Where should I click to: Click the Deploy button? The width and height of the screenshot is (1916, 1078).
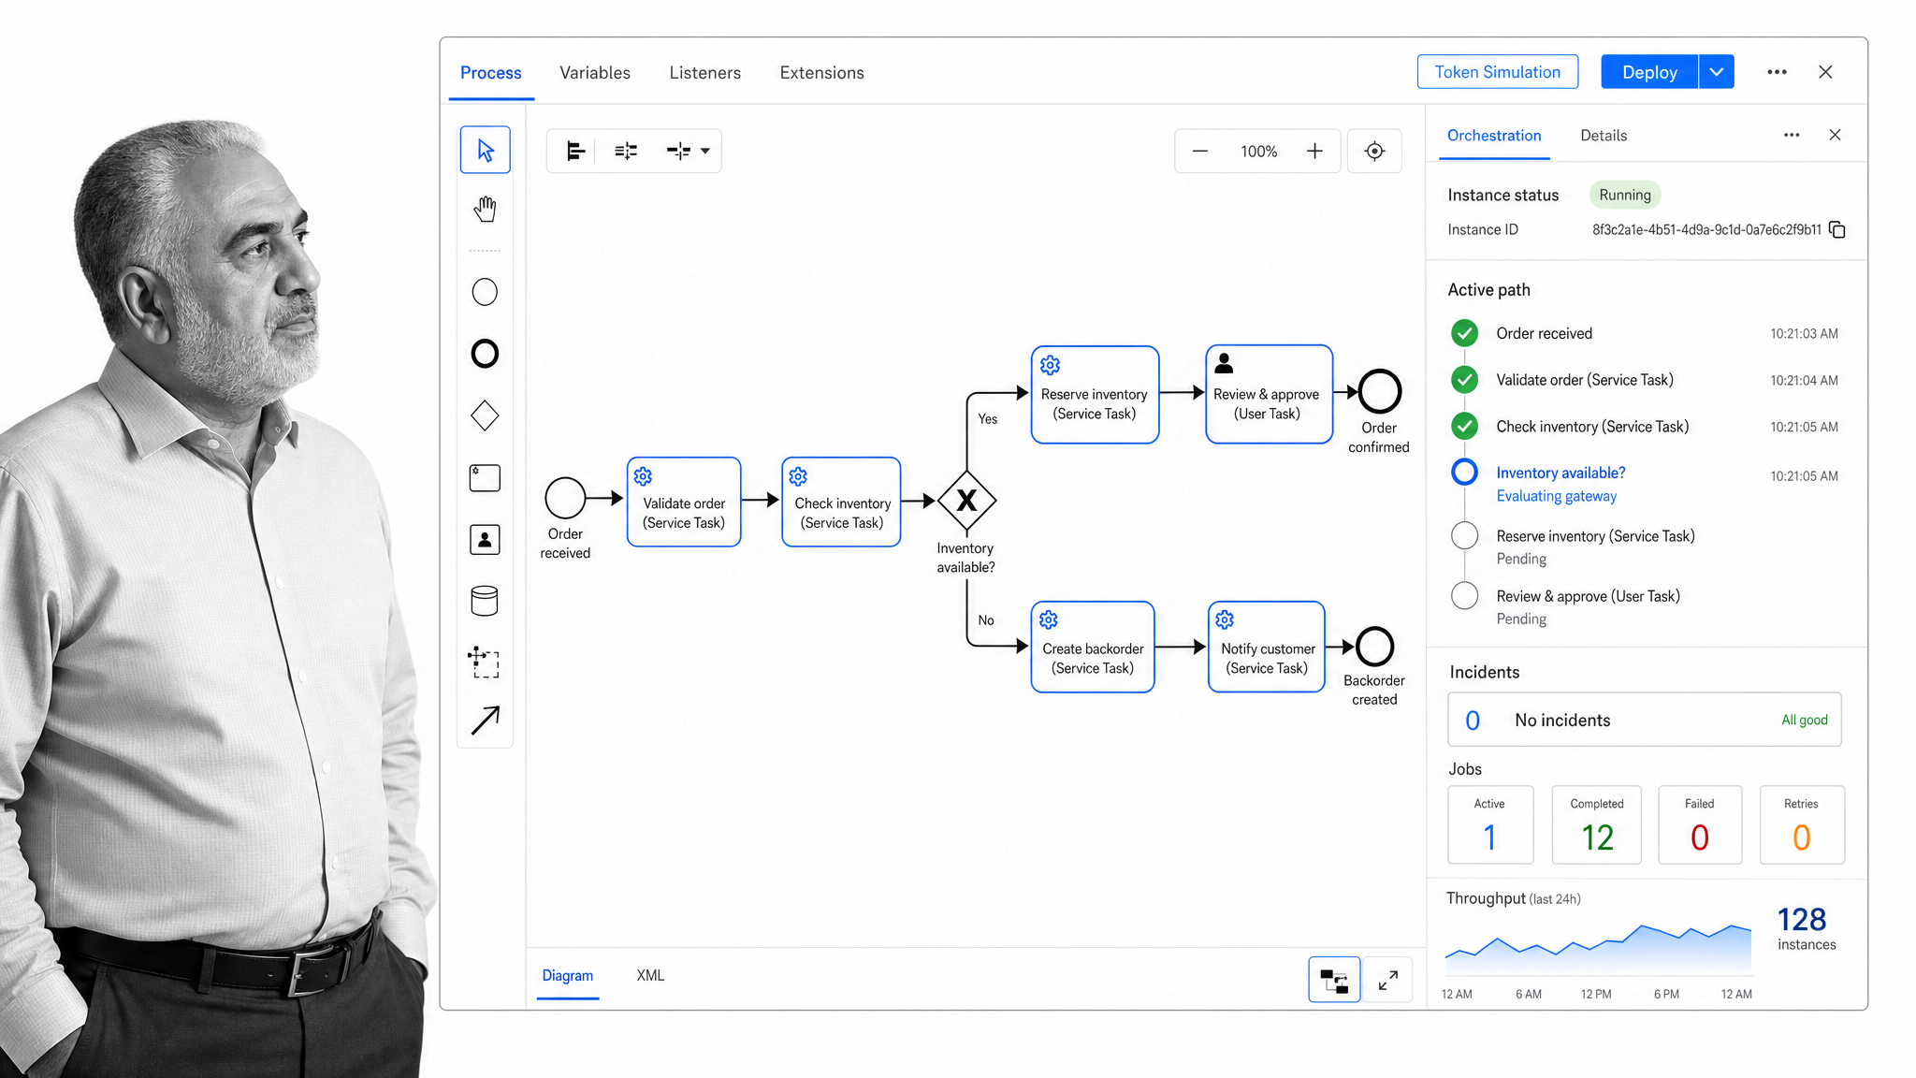[x=1649, y=72]
